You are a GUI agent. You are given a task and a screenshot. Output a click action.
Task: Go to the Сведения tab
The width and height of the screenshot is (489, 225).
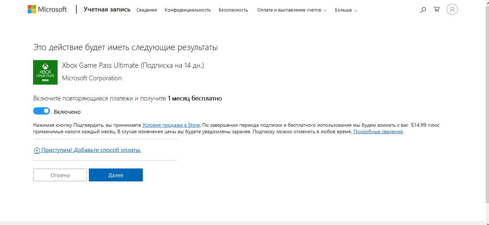(146, 10)
